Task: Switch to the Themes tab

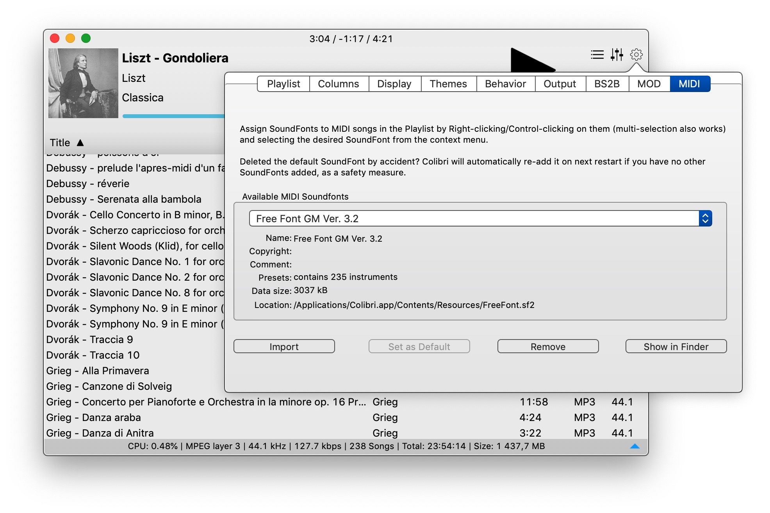Action: tap(448, 84)
